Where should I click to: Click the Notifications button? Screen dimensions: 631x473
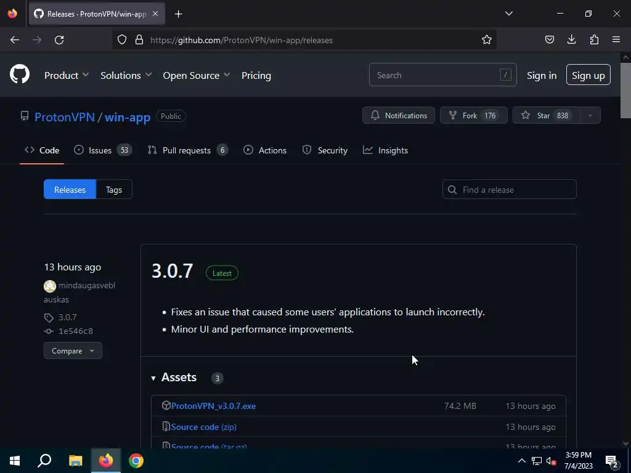click(x=399, y=115)
